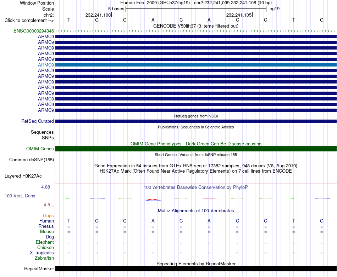Click 'Click to complement -->' label
The image size is (337, 277).
point(29,21)
